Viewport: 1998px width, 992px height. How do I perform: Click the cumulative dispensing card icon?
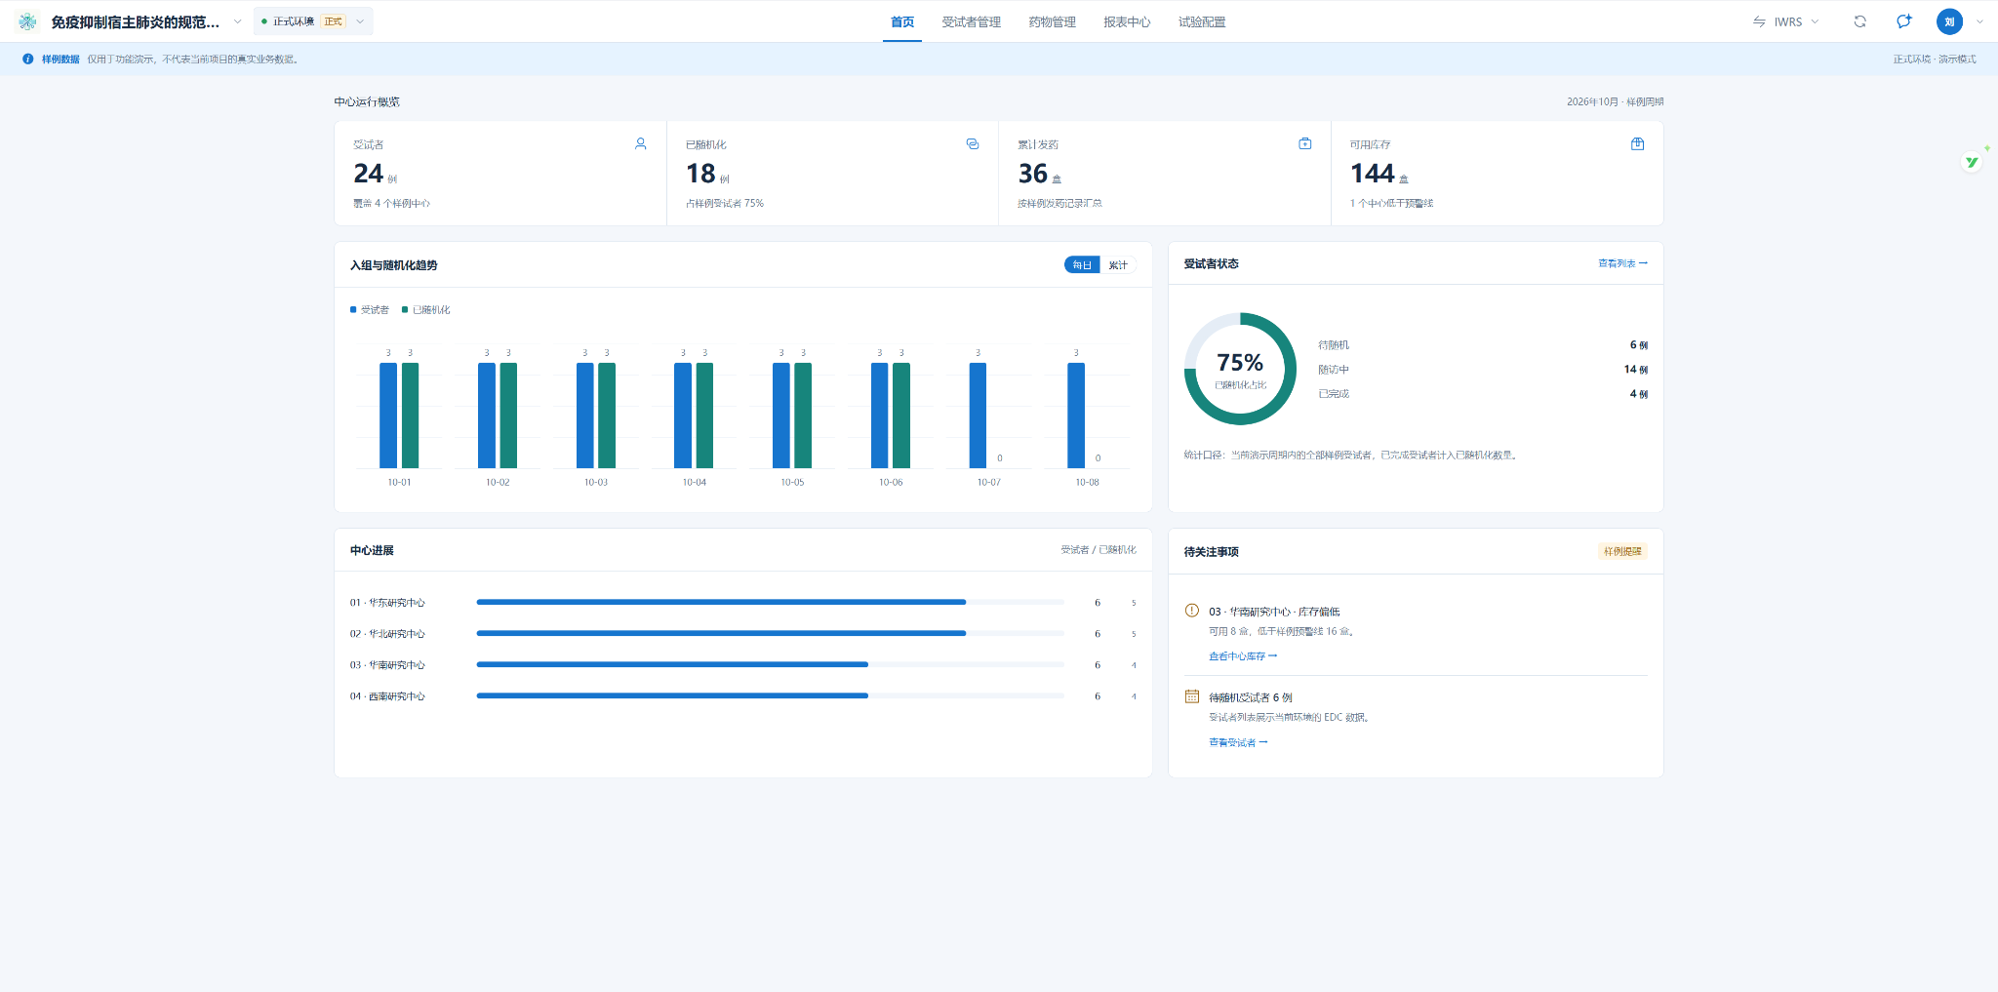[x=1305, y=143]
